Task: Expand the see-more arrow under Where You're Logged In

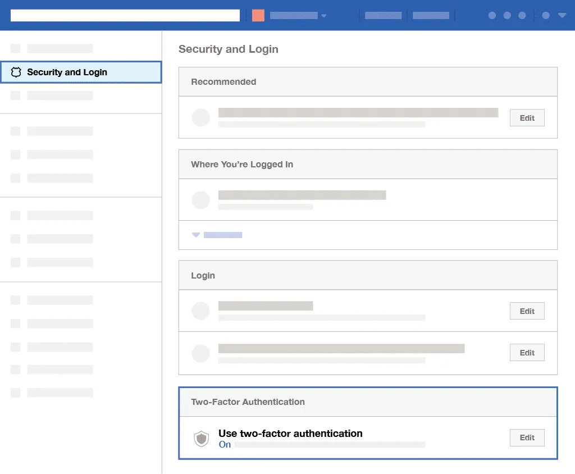Action: point(196,235)
